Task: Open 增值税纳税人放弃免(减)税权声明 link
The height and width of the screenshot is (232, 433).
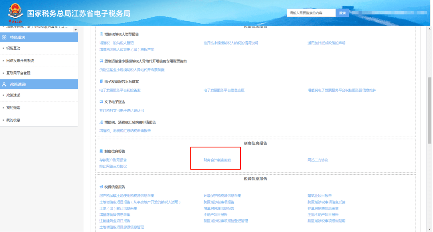Action: pyautogui.click(x=127, y=49)
